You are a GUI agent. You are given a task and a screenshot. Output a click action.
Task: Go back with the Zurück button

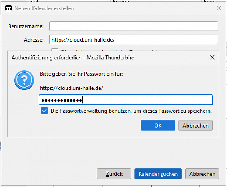[x=114, y=174]
